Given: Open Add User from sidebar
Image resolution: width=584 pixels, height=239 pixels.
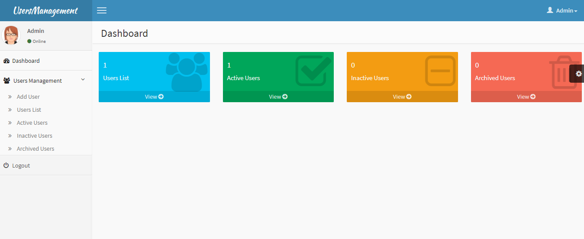Looking at the screenshot, I should (x=28, y=97).
